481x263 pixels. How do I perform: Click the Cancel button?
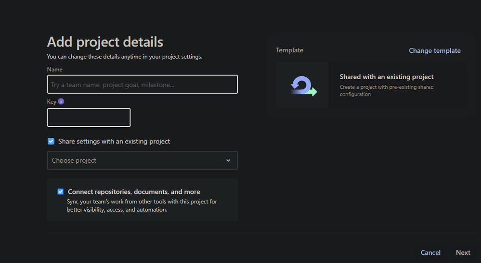(x=430, y=252)
